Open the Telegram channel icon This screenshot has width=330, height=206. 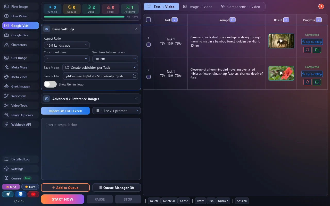tap(8, 194)
